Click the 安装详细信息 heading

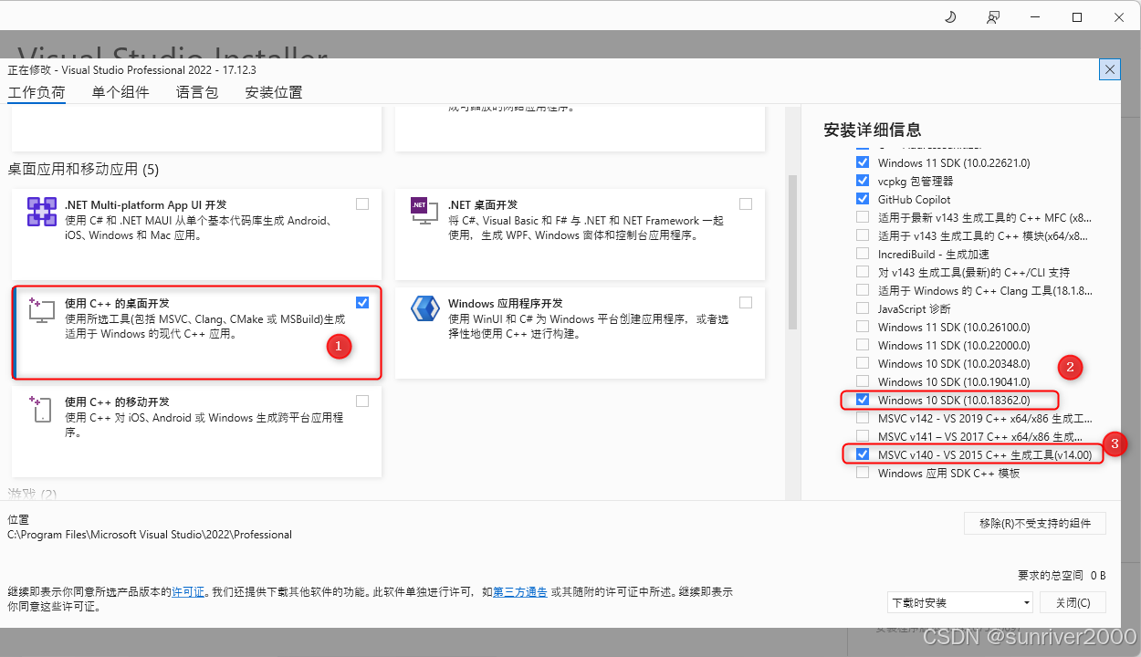(x=873, y=130)
